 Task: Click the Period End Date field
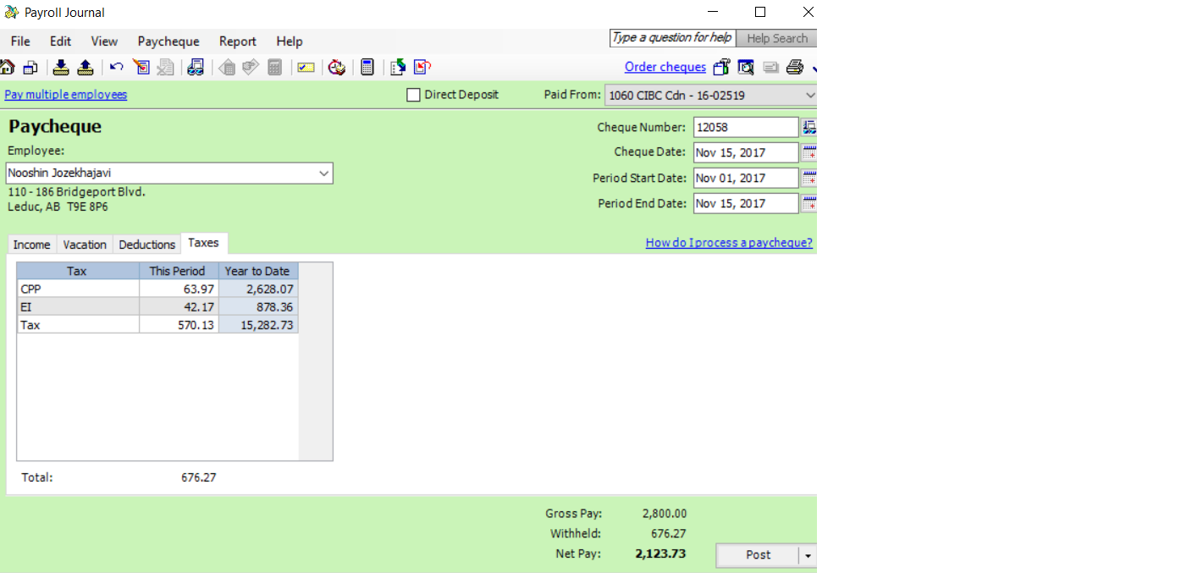(x=745, y=203)
